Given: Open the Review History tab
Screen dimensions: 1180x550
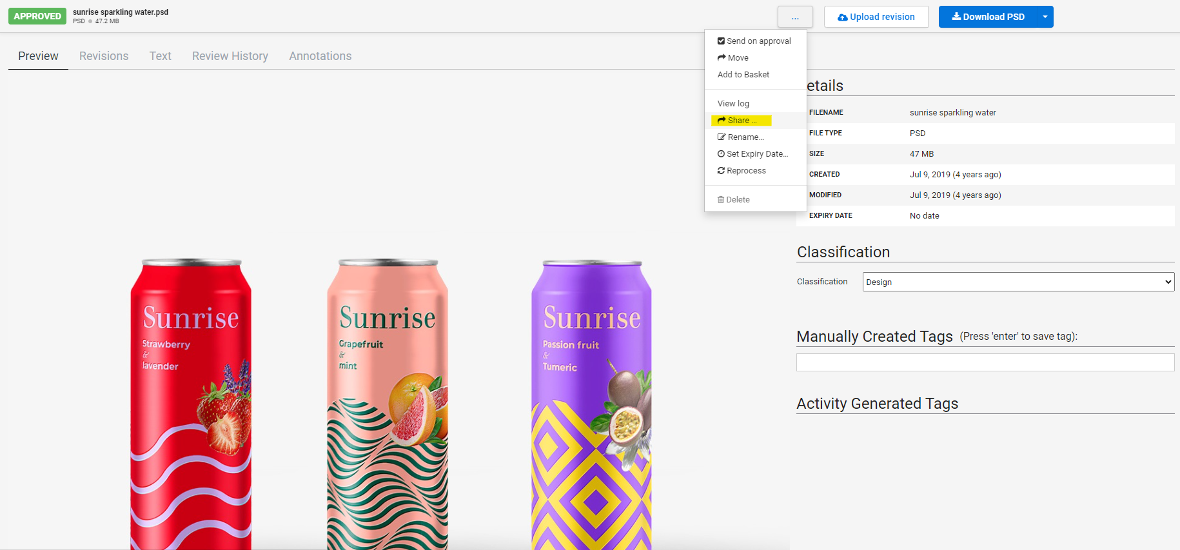Looking at the screenshot, I should pos(230,56).
